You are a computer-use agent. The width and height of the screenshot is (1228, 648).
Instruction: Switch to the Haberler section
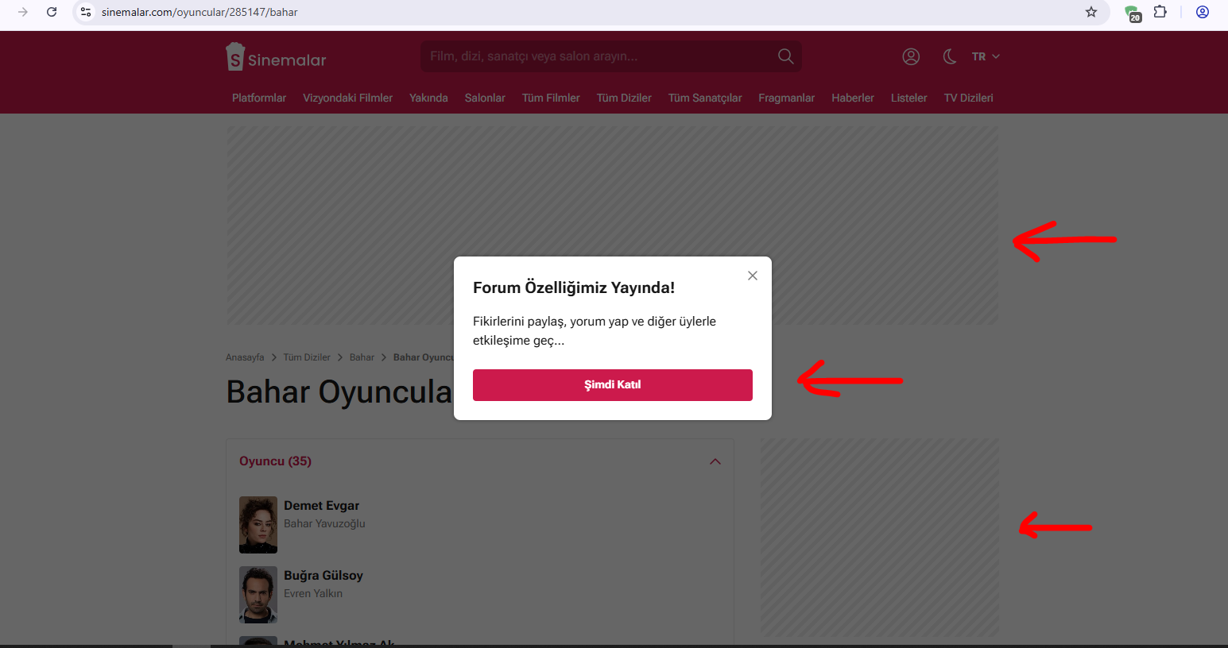click(853, 98)
